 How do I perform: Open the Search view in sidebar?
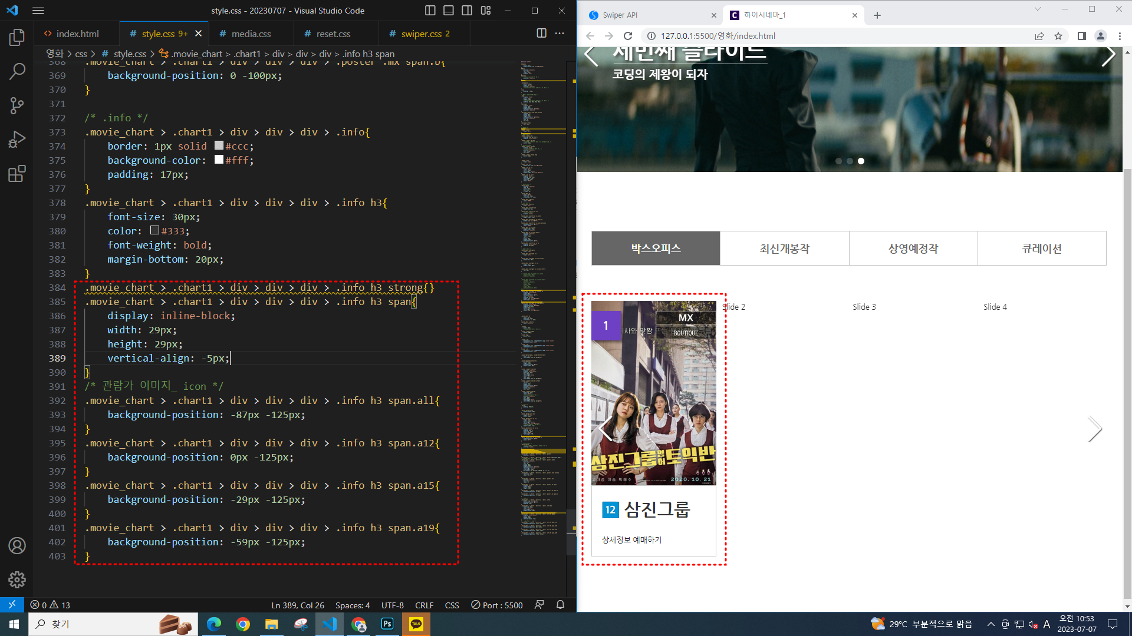click(x=17, y=71)
